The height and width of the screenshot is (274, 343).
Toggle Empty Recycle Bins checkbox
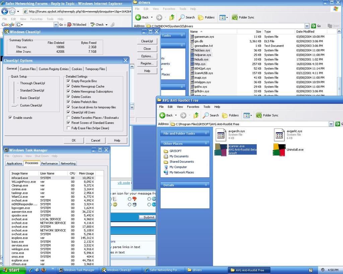point(68,81)
